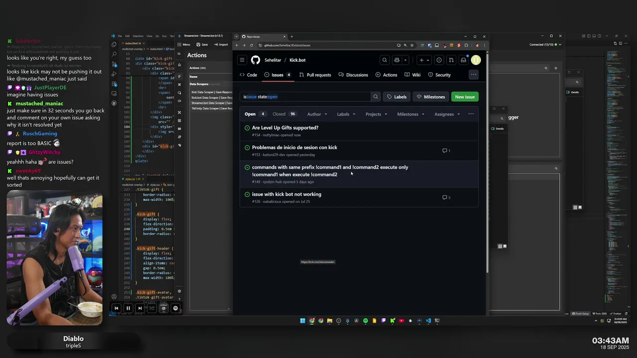Open issue list more options ellipsis

tap(471, 114)
